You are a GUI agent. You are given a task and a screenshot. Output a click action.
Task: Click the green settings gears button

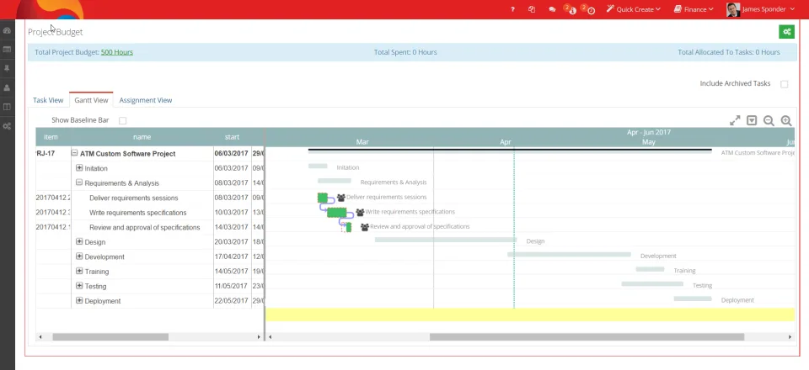787,32
